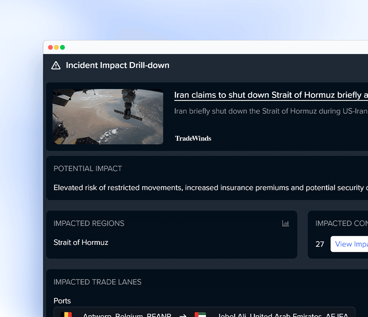Click the Iran article summary text
This screenshot has height=317, width=368.
tap(270, 111)
